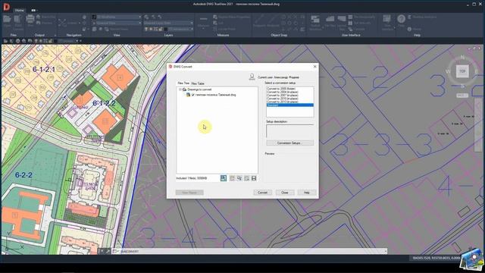Click the Close button in DWG Convert dialog
Viewport: 485px width, 273px height.
285,193
